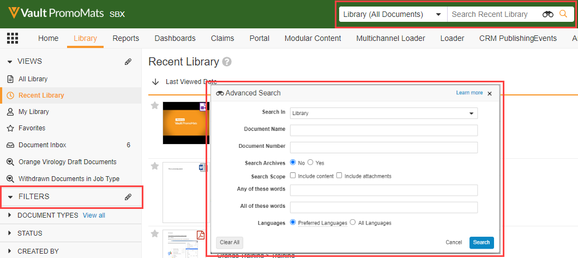Choose the All Languages radio option
This screenshot has height=258, width=578.
[352, 223]
